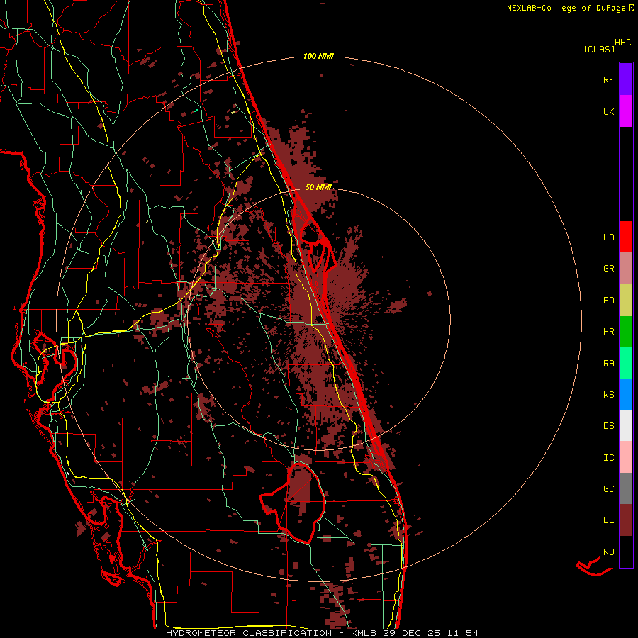
Task: Click the 100 NMI range ring label
Action: [318, 56]
